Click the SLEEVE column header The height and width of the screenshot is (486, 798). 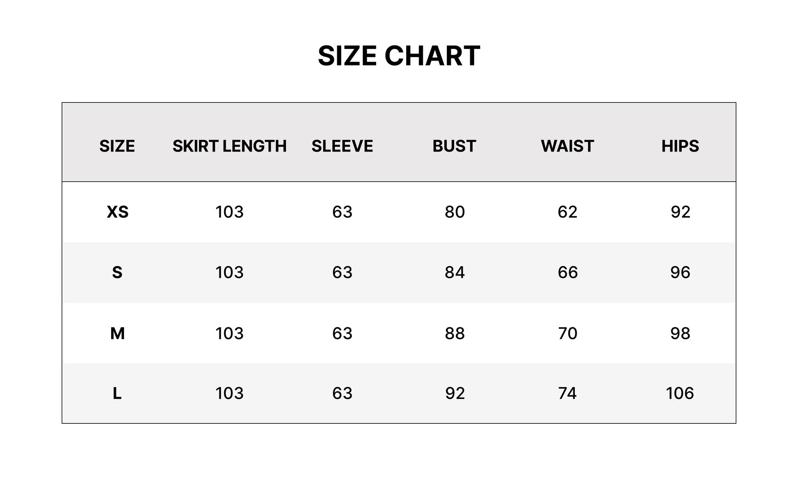coord(342,146)
